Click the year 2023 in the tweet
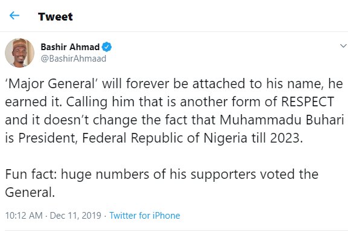This screenshot has height=235, width=348. [286, 138]
